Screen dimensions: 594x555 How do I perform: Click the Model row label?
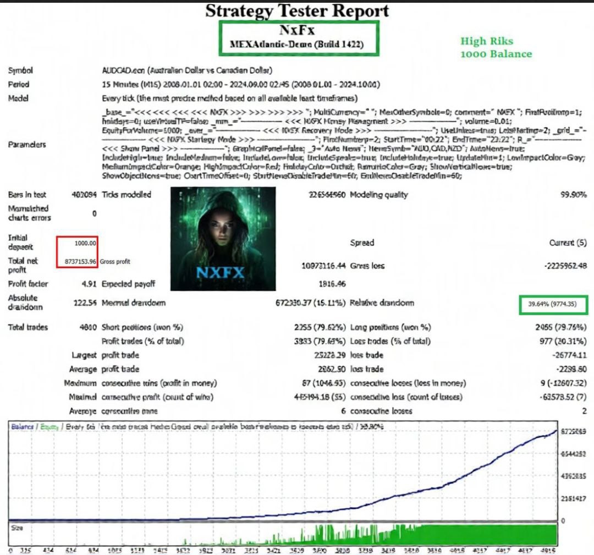18,98
